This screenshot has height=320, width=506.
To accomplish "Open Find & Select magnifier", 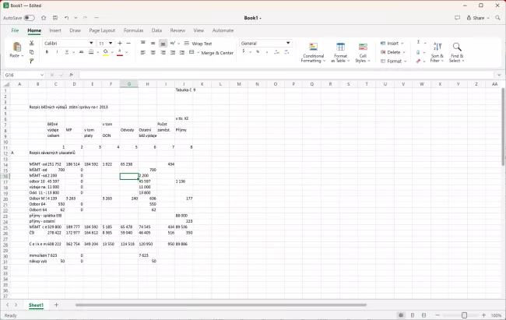I will [x=457, y=47].
